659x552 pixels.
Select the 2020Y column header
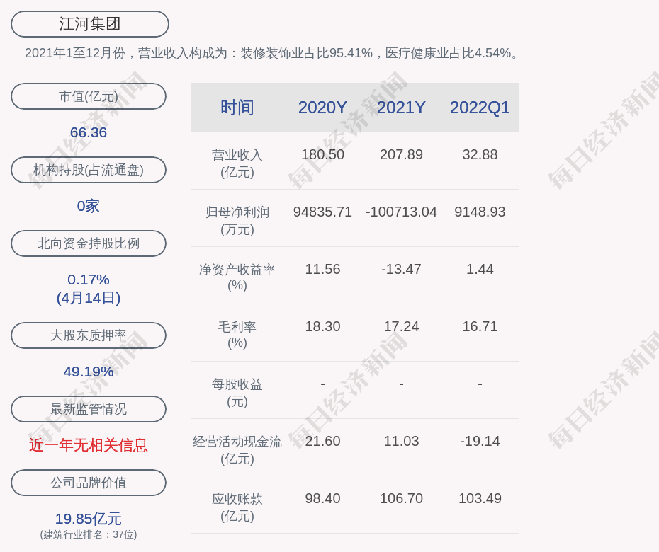322,108
